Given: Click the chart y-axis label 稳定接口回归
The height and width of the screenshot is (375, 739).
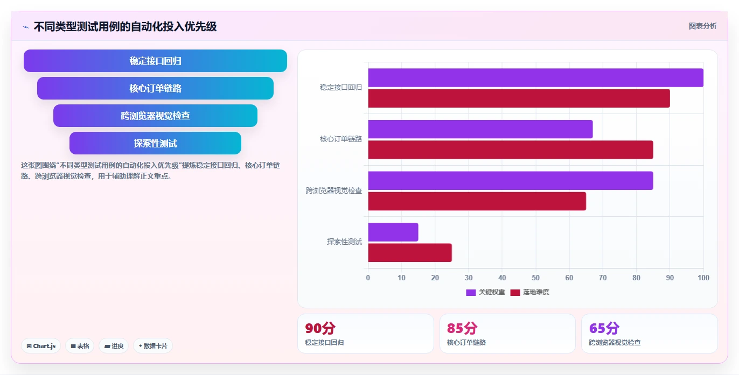Looking at the screenshot, I should point(340,87).
